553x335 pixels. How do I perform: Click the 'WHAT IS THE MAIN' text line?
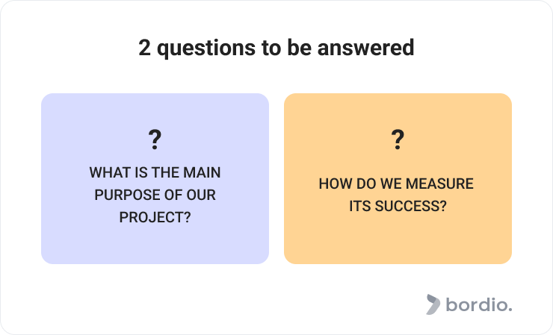[x=155, y=172]
